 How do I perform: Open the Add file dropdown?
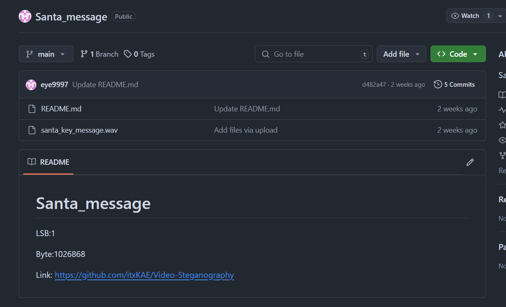pyautogui.click(x=401, y=54)
